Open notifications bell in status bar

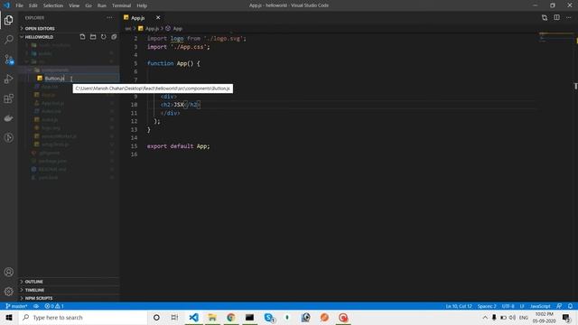tap(570, 306)
